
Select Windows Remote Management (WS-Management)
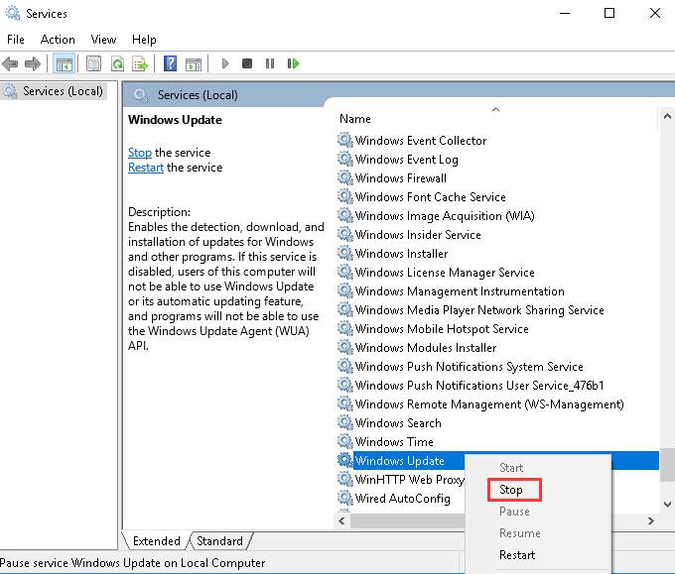click(489, 404)
